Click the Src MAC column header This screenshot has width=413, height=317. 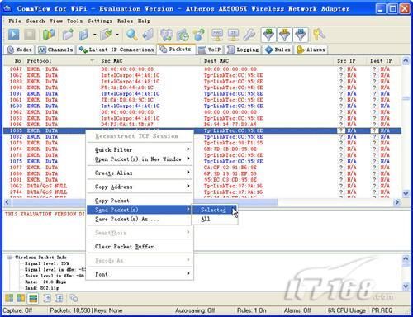coord(149,61)
